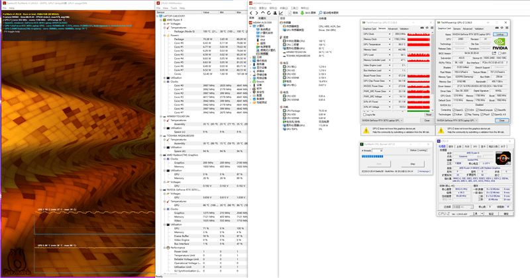Click camera icon in GPU-Z Graphics Card window

(x=496, y=28)
